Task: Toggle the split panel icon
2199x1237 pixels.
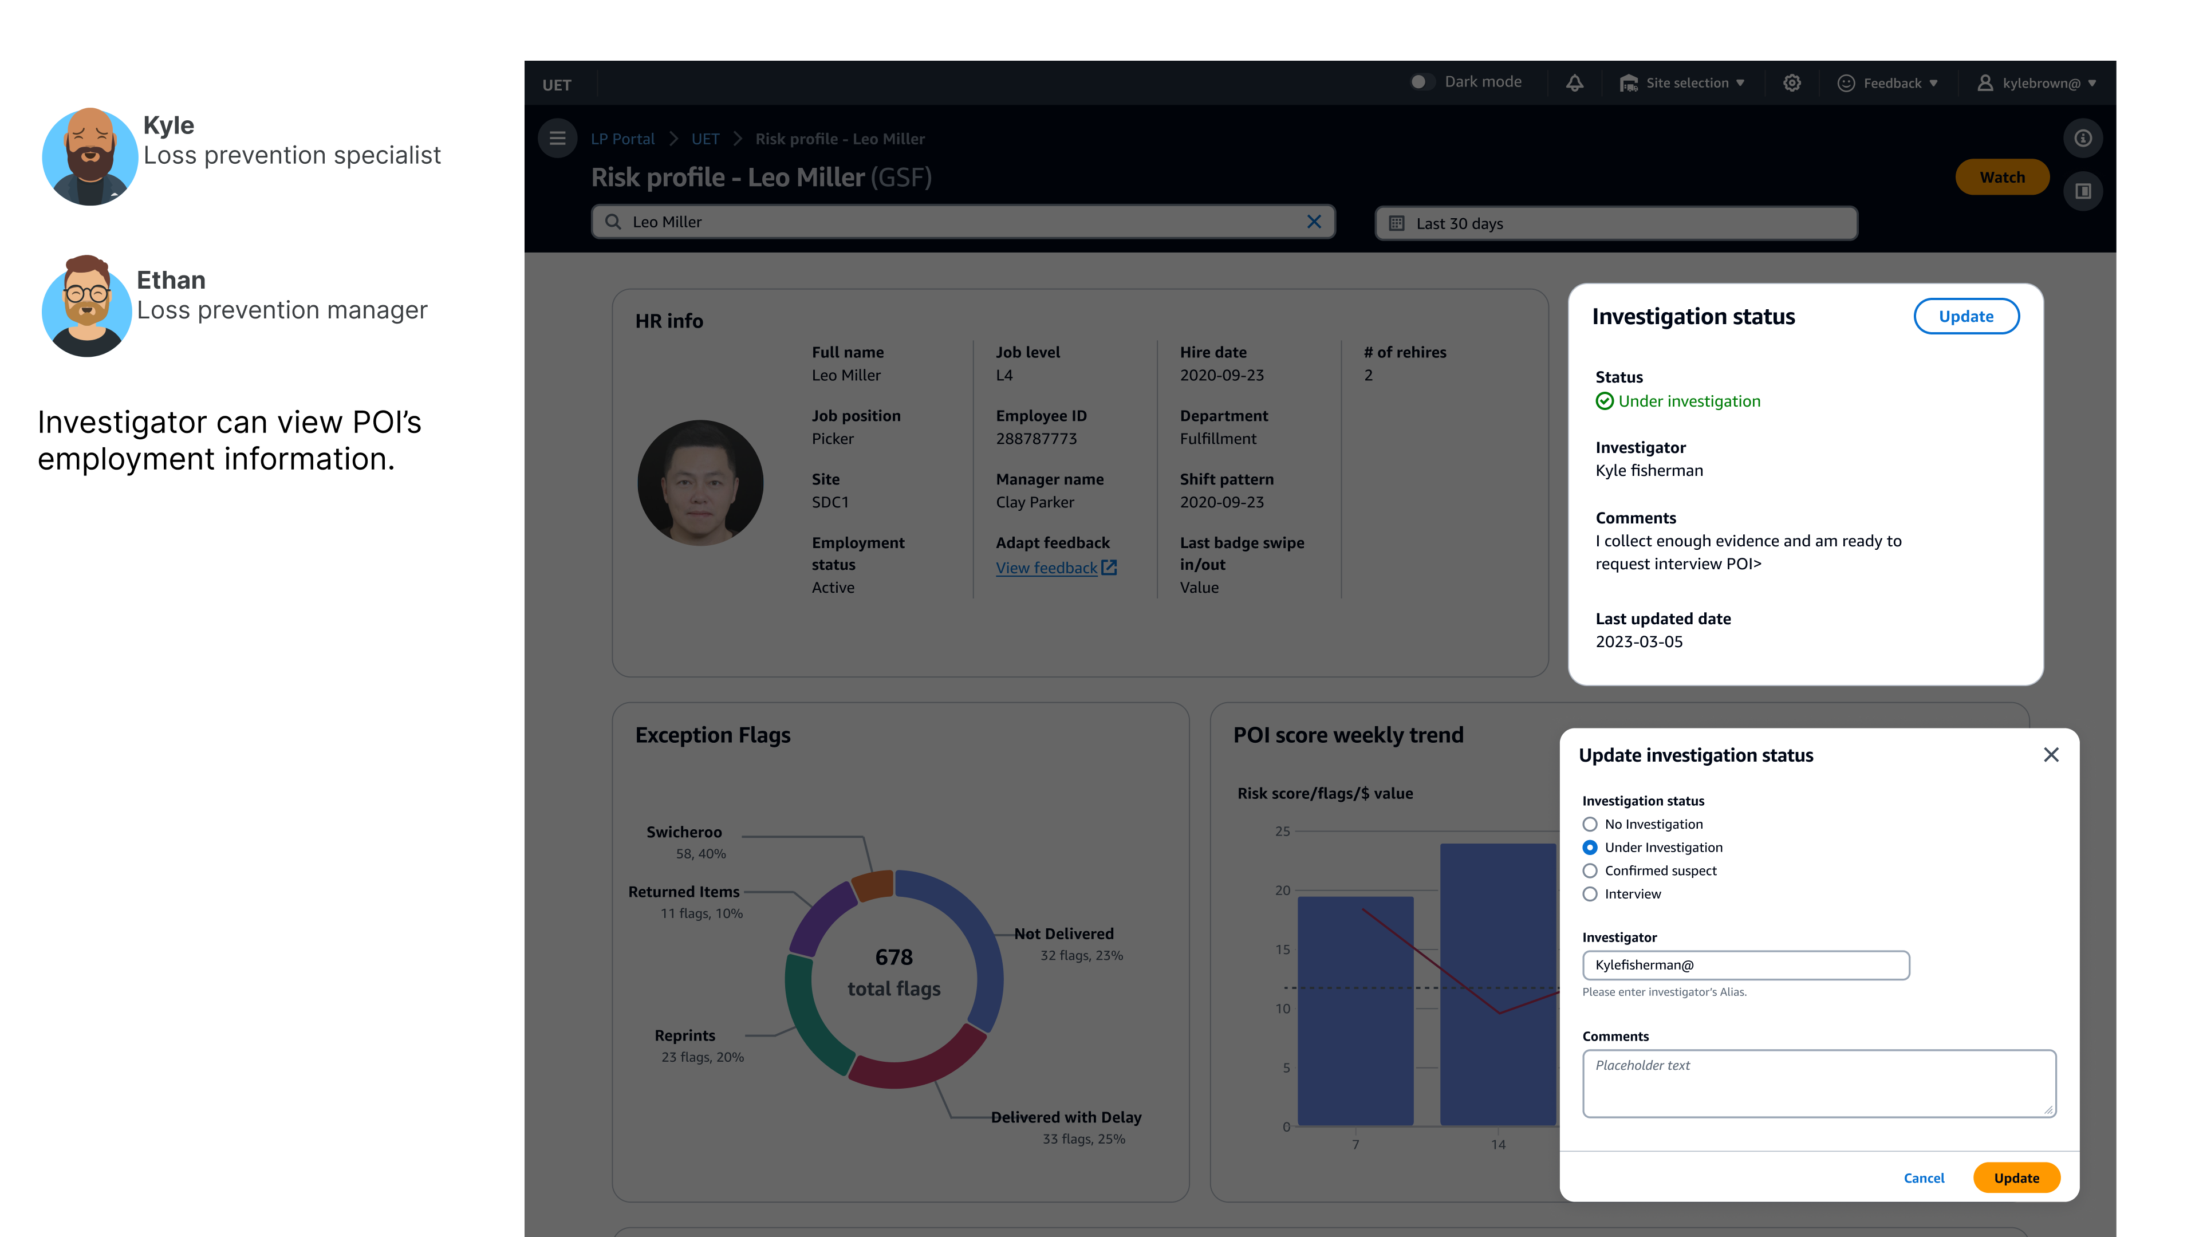Action: [x=2083, y=191]
